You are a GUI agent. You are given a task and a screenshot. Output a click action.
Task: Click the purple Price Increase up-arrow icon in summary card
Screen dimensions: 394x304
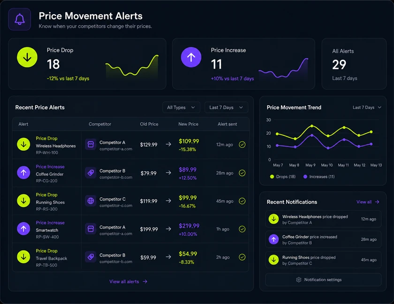191,57
